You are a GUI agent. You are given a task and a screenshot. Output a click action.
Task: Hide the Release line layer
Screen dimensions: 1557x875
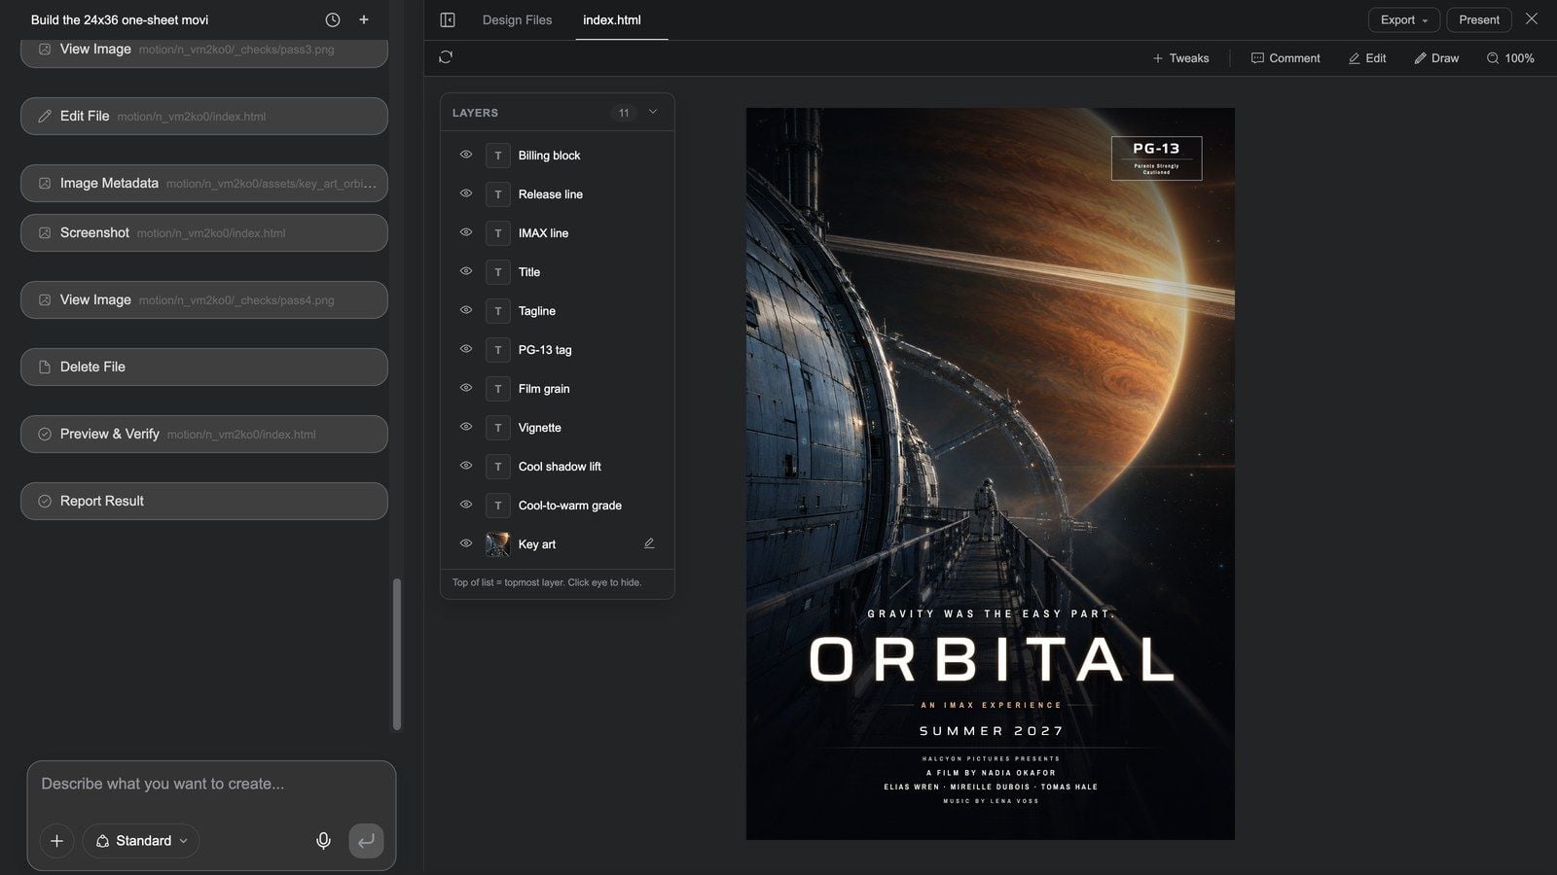click(466, 193)
